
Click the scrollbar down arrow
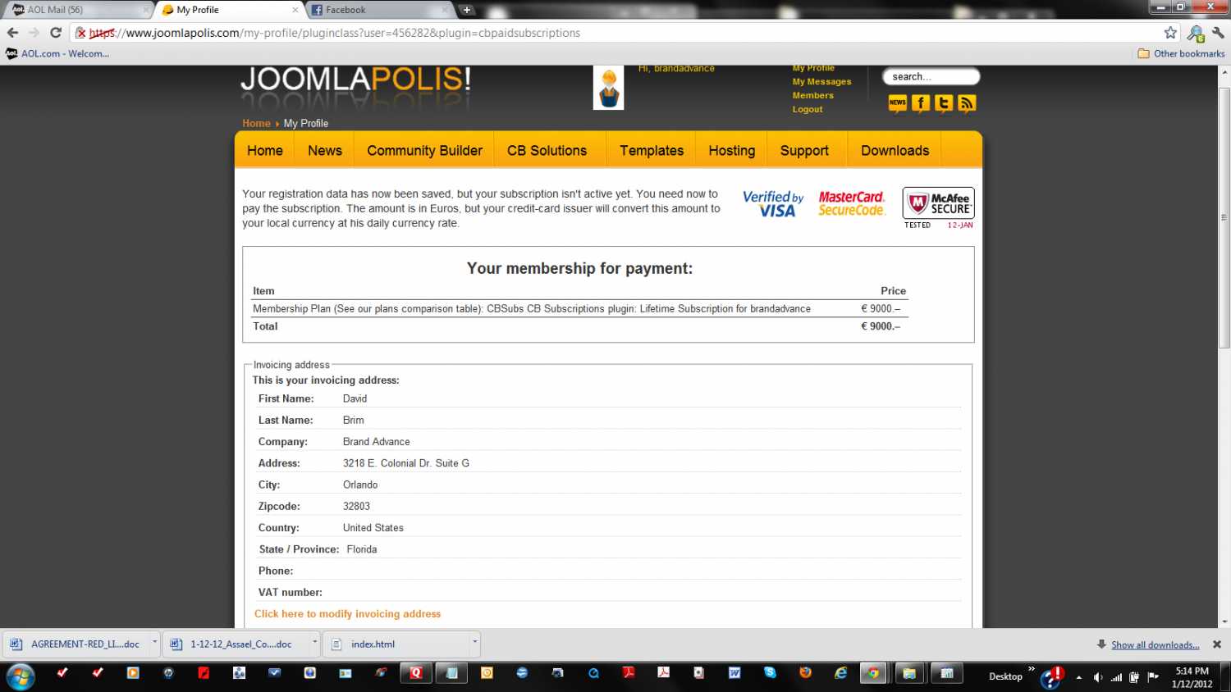point(1224,622)
